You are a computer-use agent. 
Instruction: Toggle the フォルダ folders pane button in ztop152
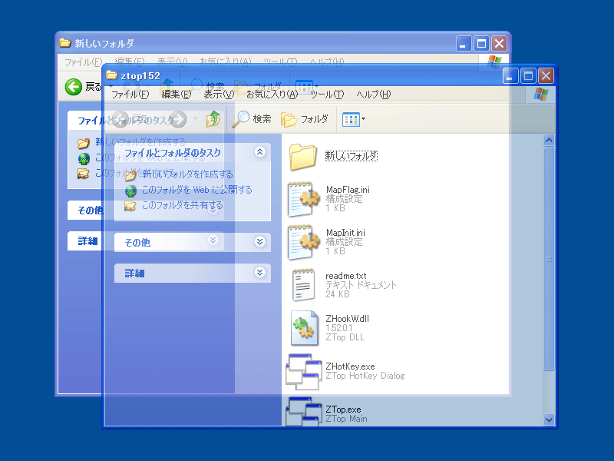(305, 119)
